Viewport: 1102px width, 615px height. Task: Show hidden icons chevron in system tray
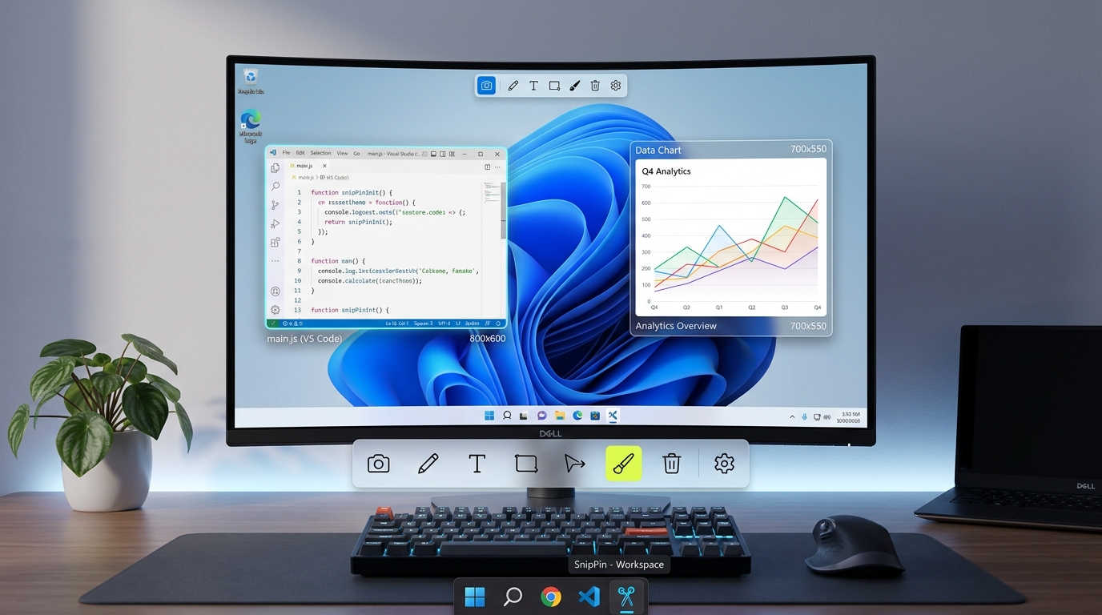point(793,416)
